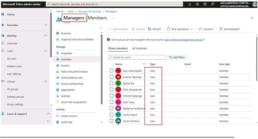
Task: Click Access reviews checklist icon
Action: click(x=58, y=116)
